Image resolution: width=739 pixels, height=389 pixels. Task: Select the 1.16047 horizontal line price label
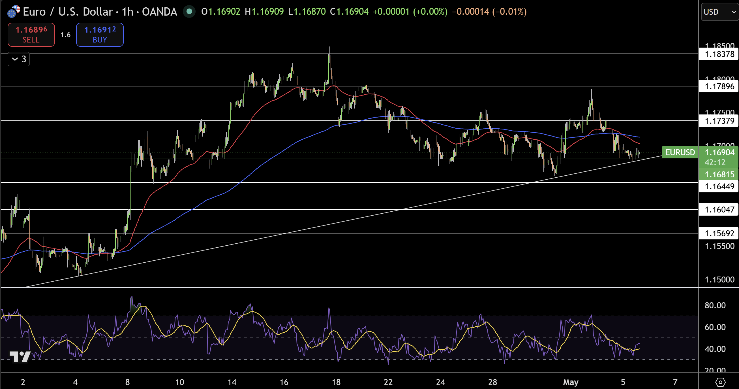(718, 210)
